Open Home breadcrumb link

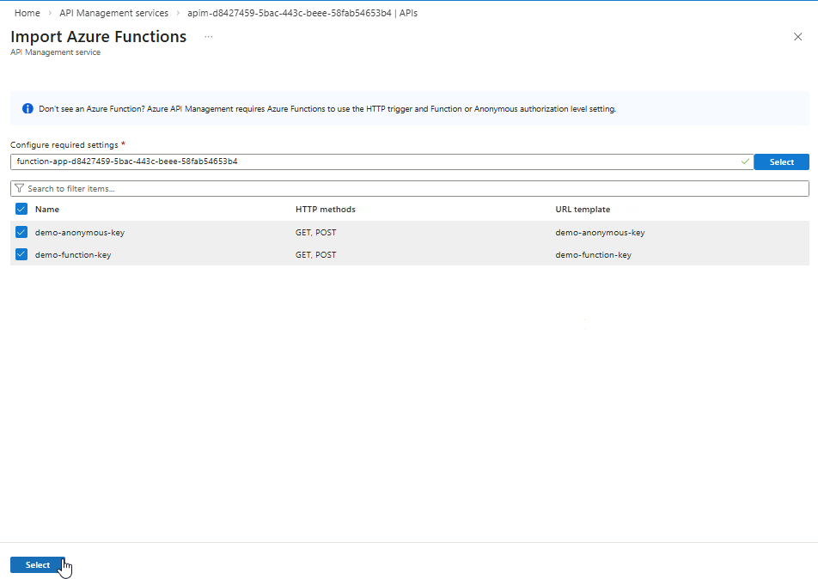(27, 13)
